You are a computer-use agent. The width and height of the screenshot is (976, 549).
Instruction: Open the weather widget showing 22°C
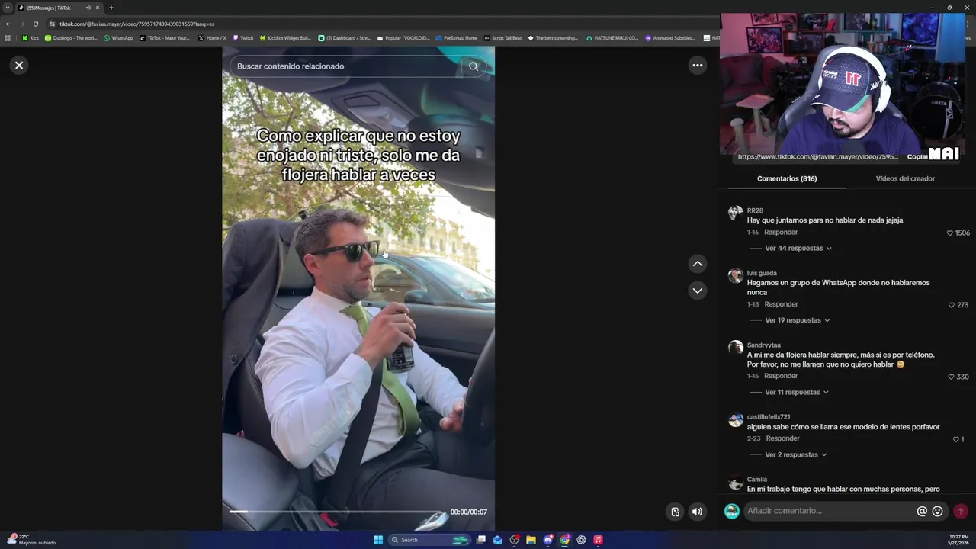tap(30, 540)
